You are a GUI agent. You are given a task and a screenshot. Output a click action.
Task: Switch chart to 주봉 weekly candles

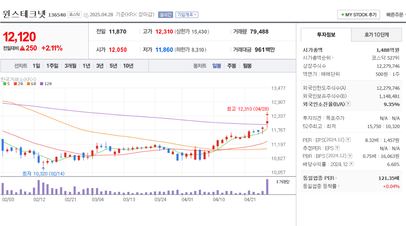tap(231, 66)
